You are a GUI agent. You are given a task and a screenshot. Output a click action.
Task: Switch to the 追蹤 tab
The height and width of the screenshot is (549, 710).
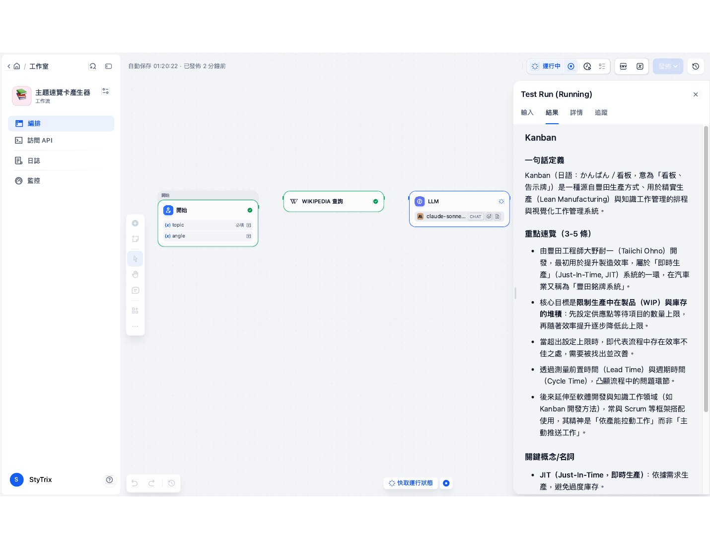pos(601,113)
